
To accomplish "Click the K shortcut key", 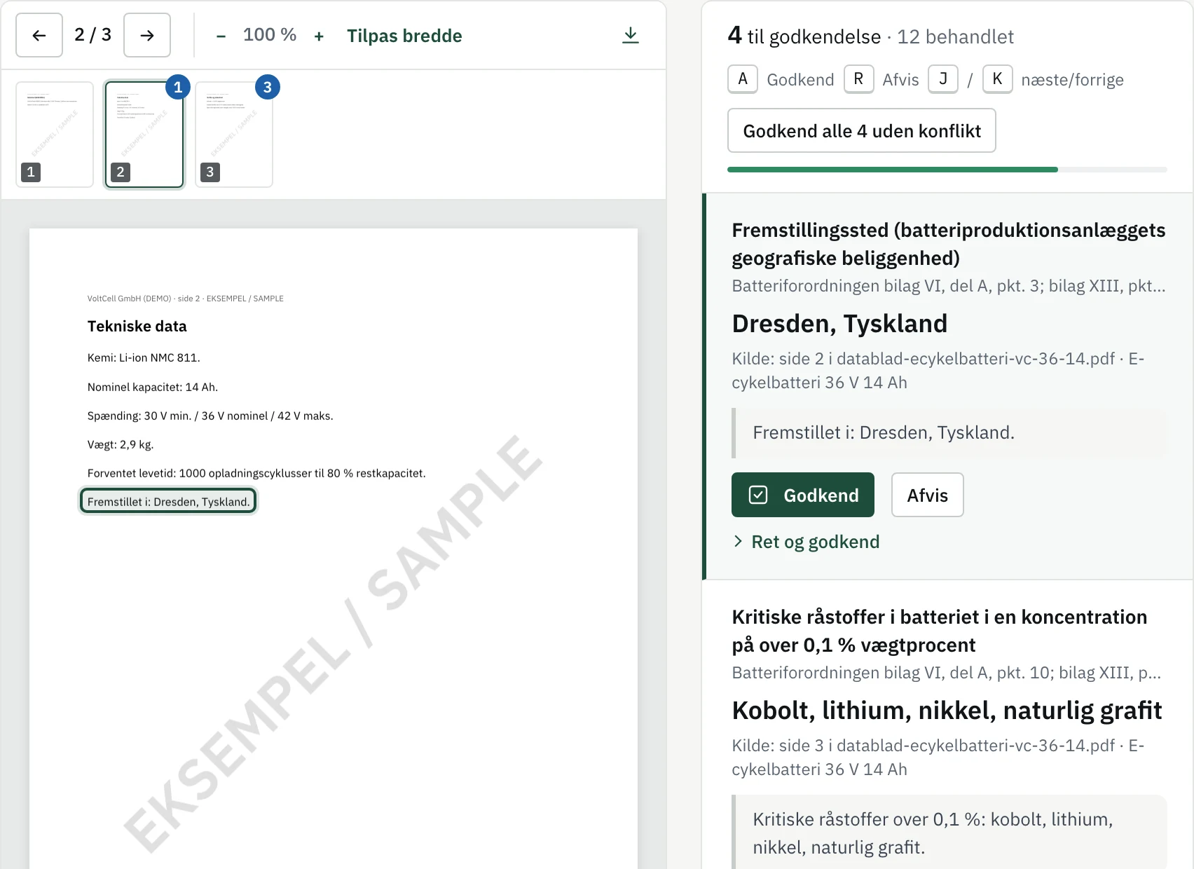I will [x=997, y=79].
